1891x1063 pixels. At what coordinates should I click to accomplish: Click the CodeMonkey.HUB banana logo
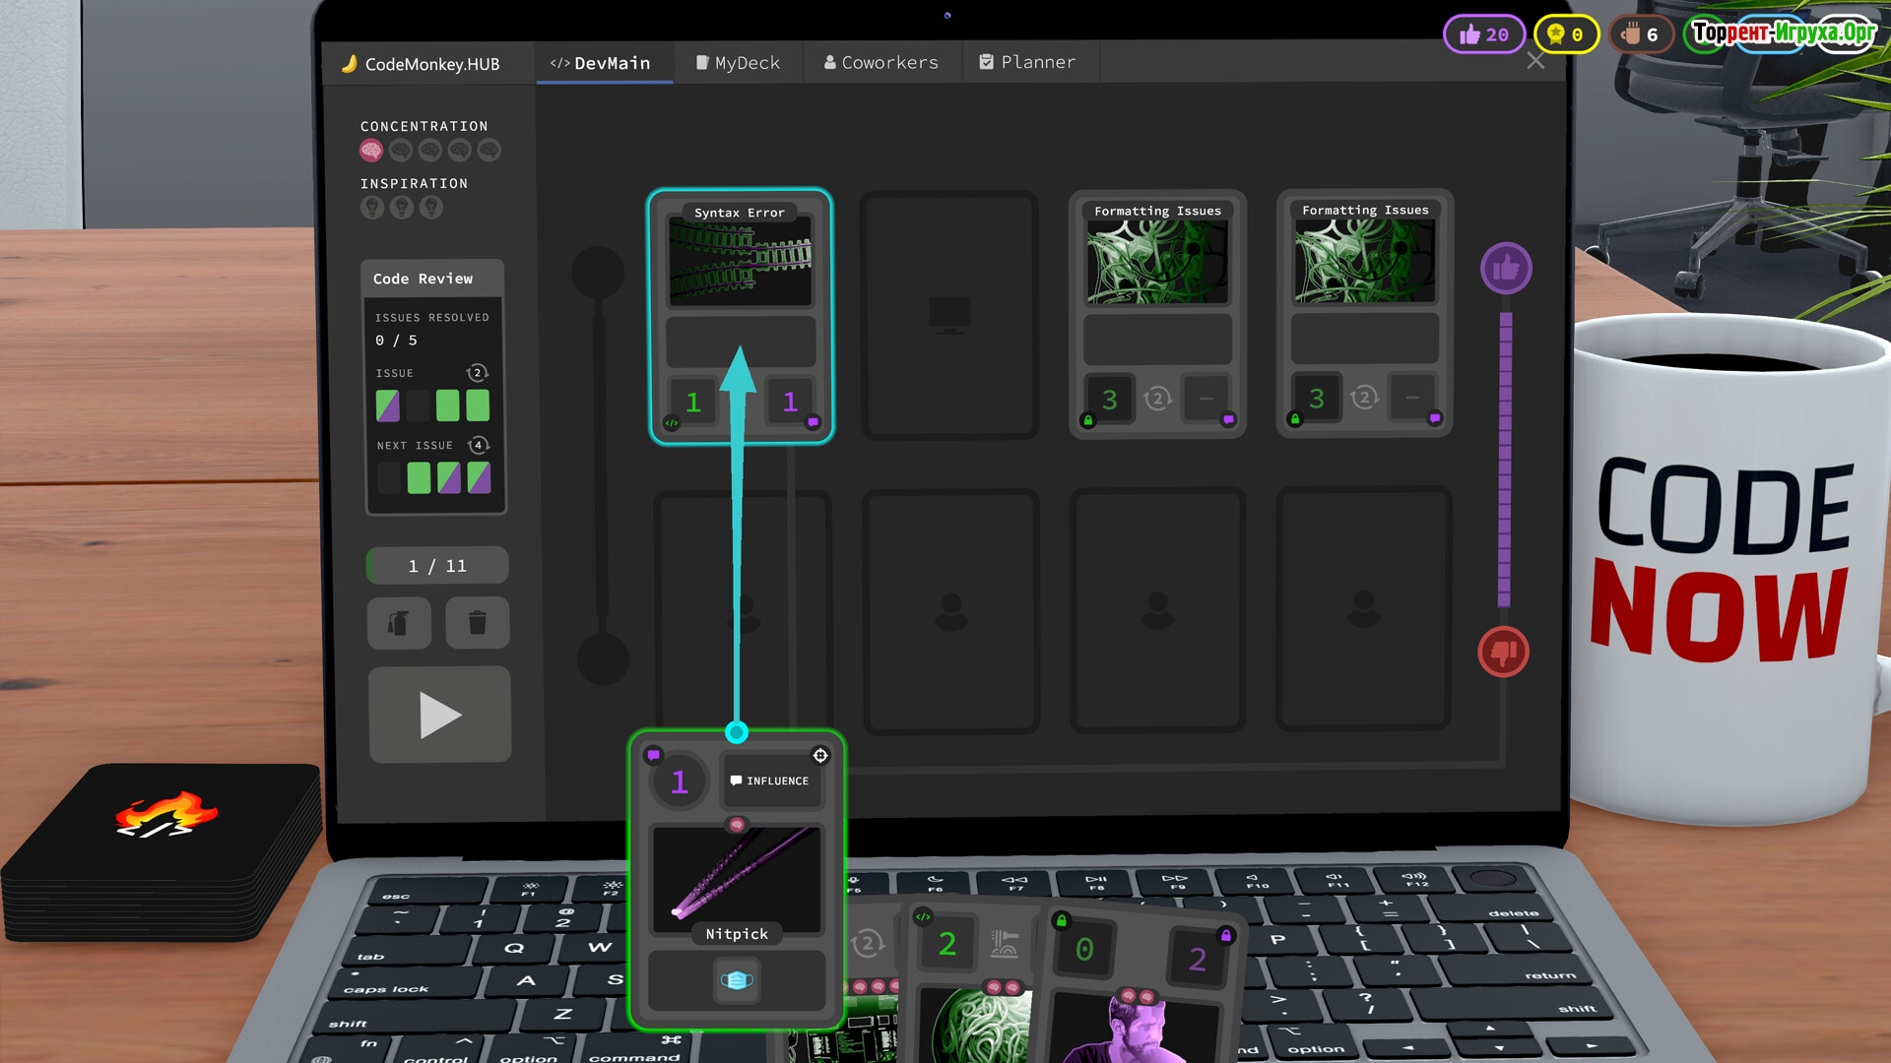point(349,64)
